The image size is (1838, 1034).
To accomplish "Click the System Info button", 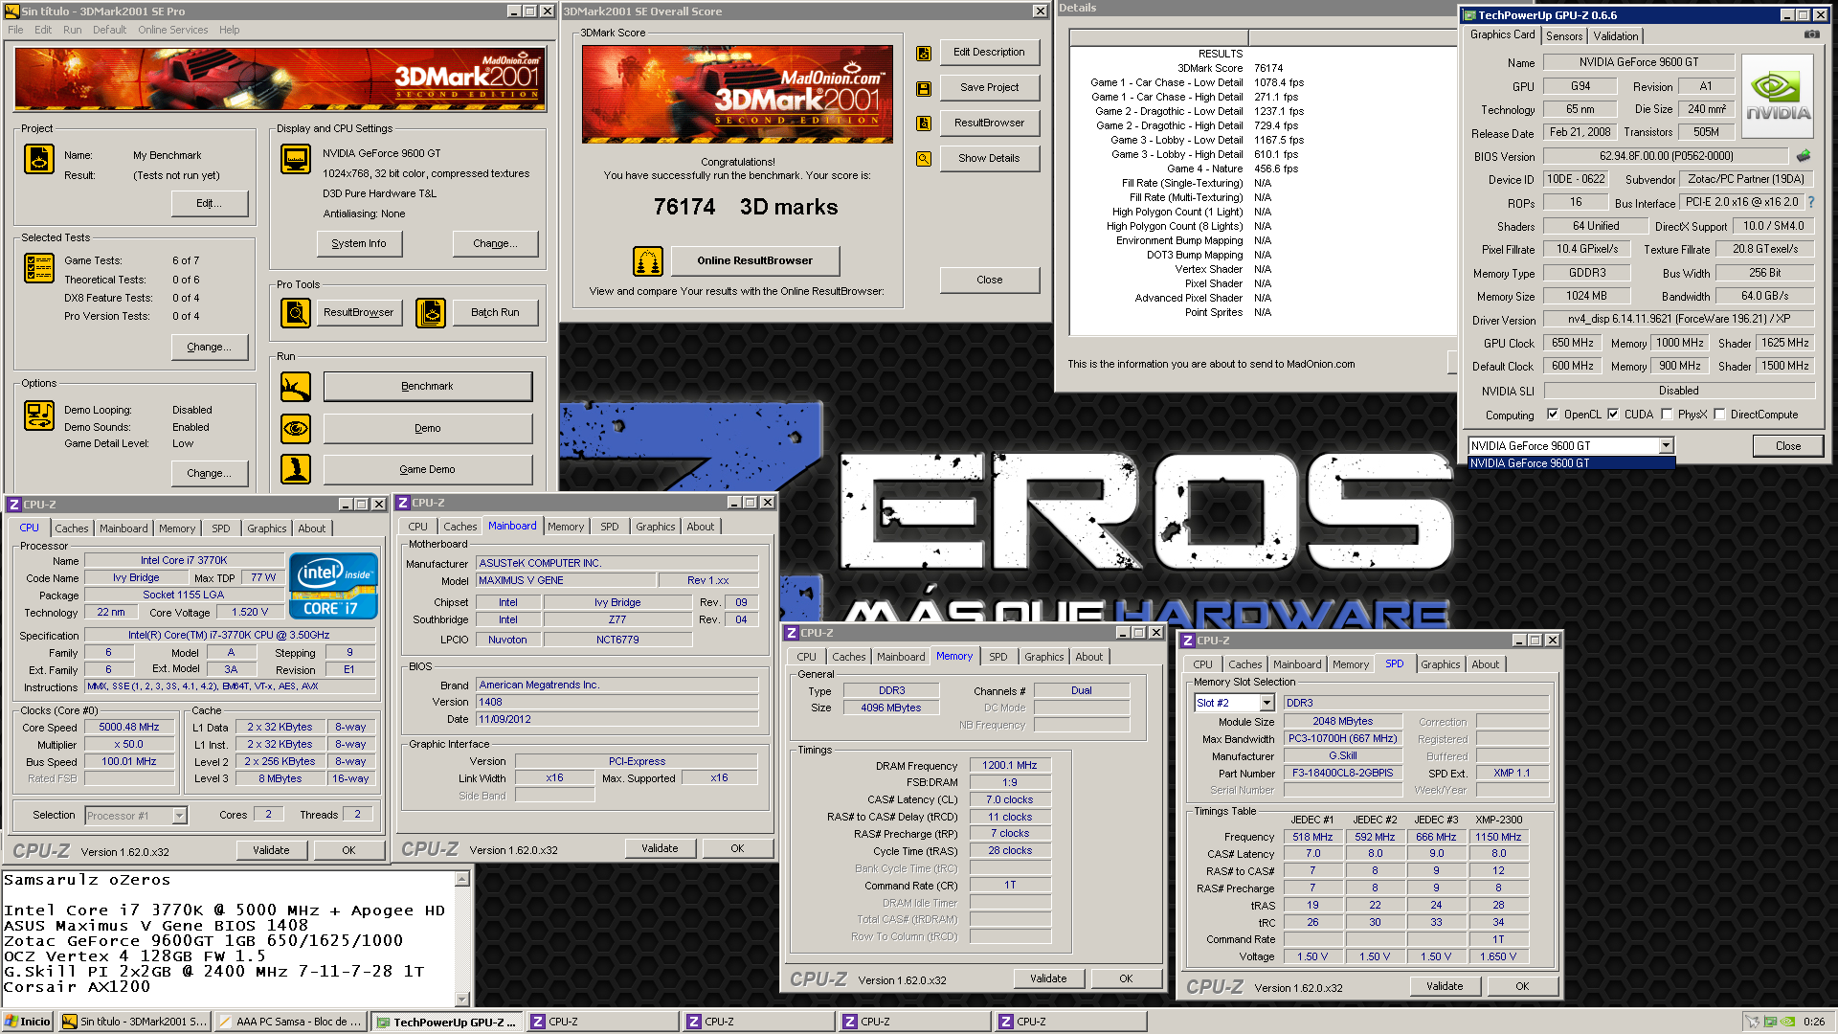I will tap(359, 243).
